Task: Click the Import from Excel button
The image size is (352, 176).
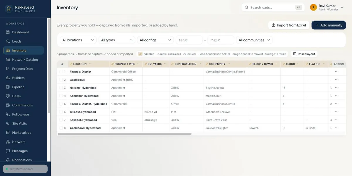Action: coord(289,25)
